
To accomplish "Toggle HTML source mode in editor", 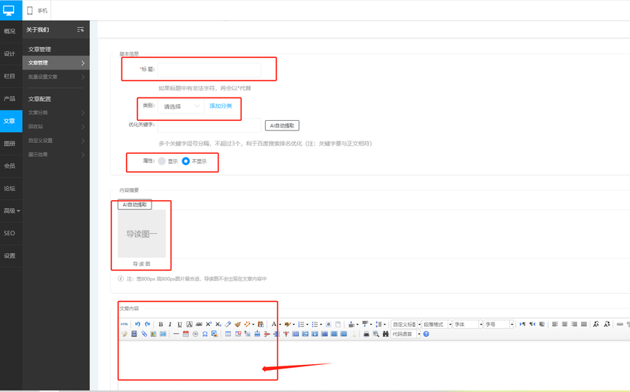I will coord(125,324).
